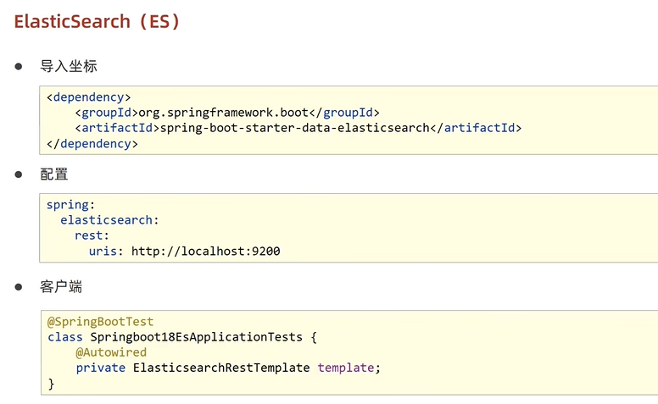Click the bullet point before 客户端
Screen dimensions: 658x404
point(18,287)
